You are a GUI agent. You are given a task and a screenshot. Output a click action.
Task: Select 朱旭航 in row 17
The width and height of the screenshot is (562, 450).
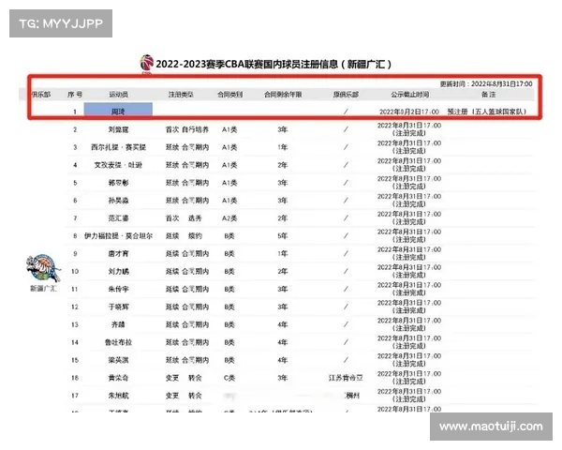(118, 396)
